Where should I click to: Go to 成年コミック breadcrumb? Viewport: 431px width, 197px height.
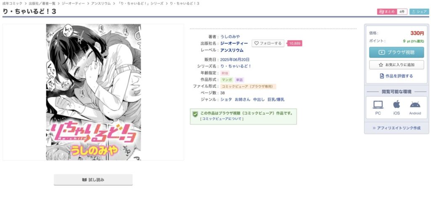[x=12, y=3]
